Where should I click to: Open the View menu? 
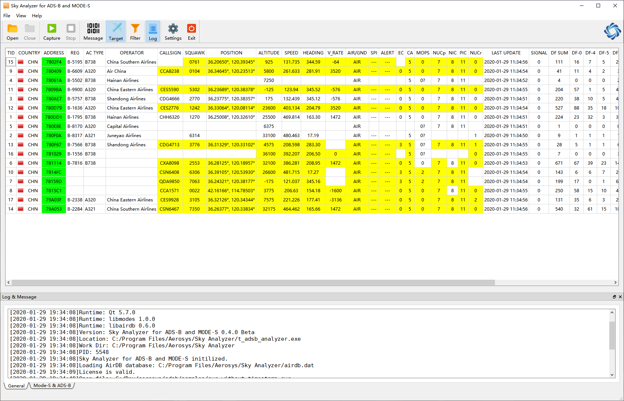pos(21,15)
